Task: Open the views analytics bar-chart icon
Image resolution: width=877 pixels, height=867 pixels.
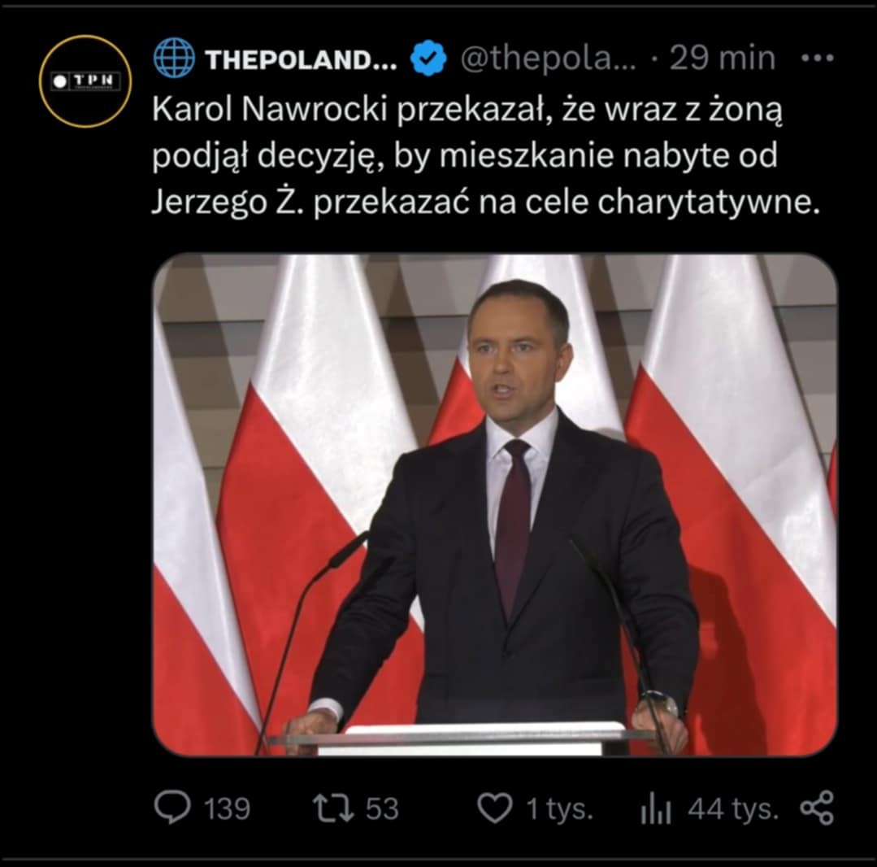Action: click(x=657, y=808)
